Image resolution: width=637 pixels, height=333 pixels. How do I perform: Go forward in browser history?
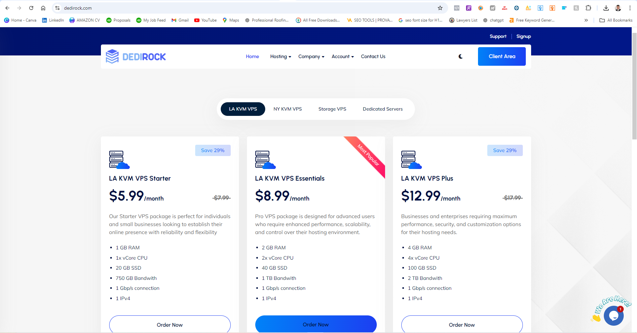tap(19, 8)
